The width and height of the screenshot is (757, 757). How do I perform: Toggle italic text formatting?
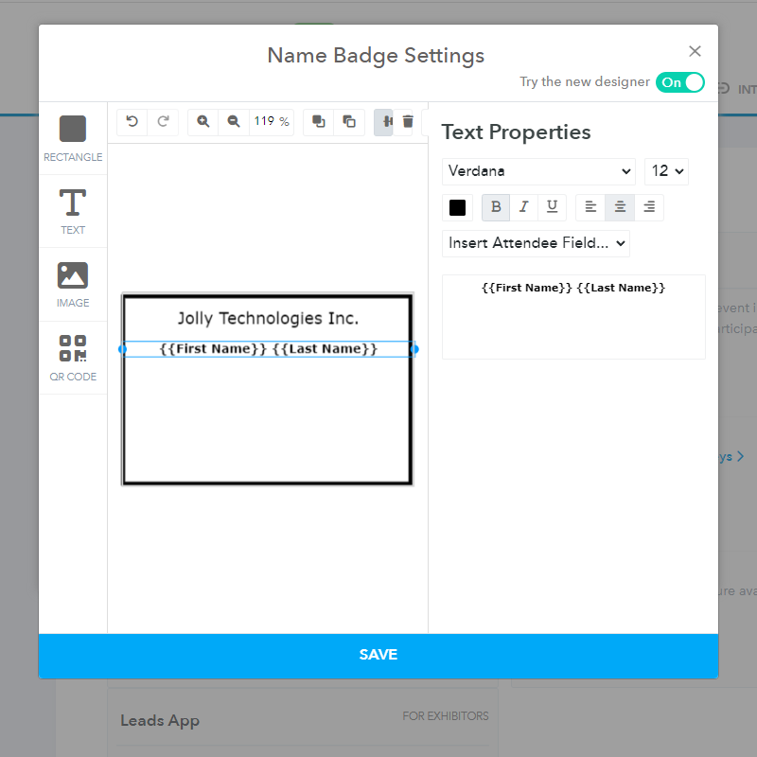click(523, 207)
